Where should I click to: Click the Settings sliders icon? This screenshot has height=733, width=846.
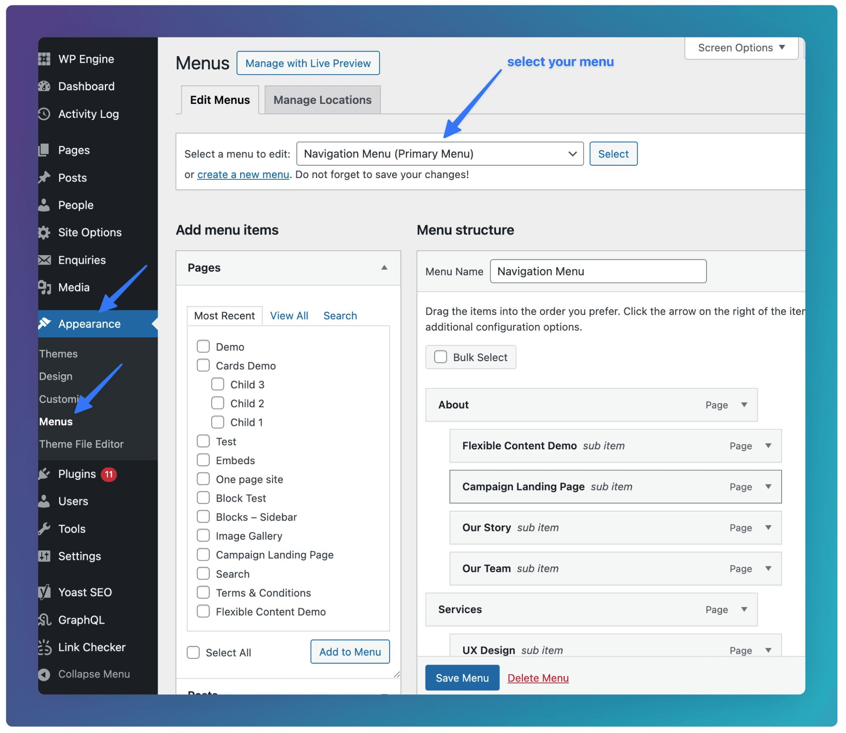[x=44, y=556]
